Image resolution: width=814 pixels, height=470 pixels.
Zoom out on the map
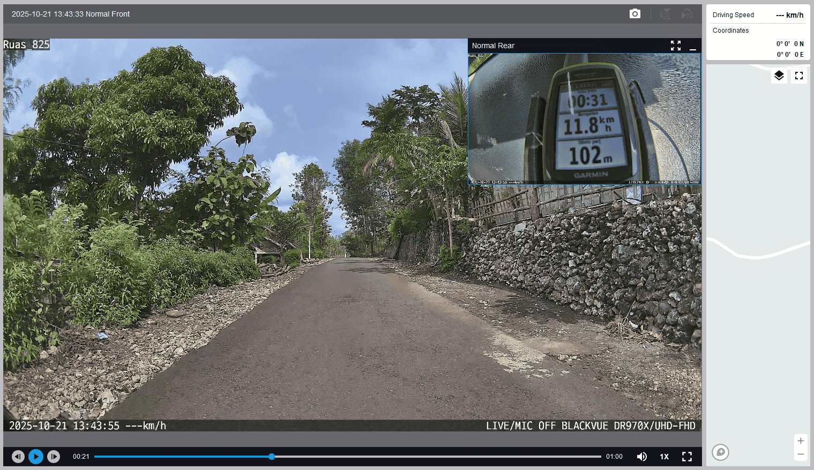pos(800,454)
